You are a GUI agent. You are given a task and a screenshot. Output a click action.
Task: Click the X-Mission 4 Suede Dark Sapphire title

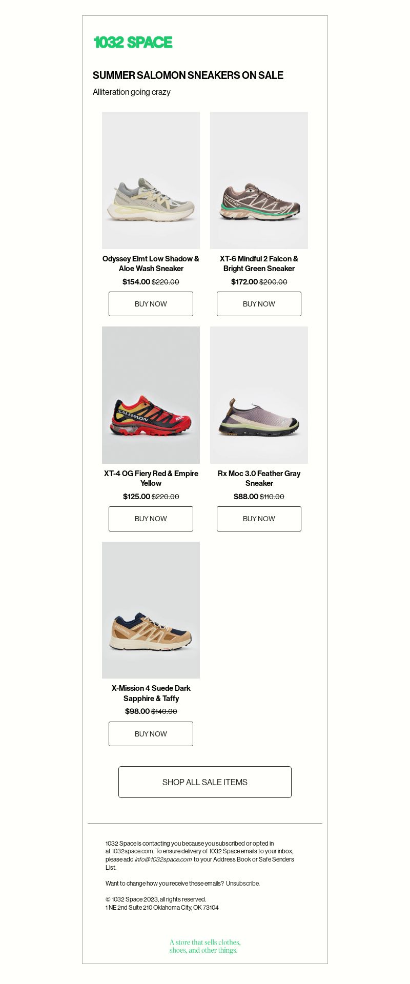click(151, 693)
